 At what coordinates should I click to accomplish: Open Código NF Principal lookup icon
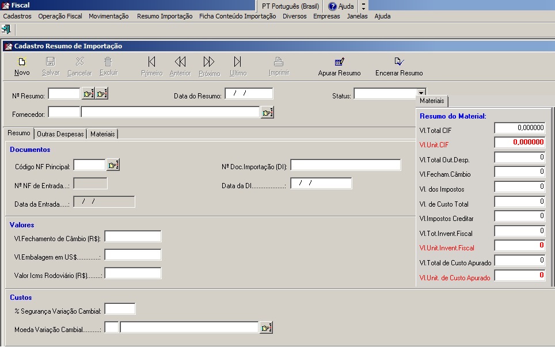tap(113, 166)
